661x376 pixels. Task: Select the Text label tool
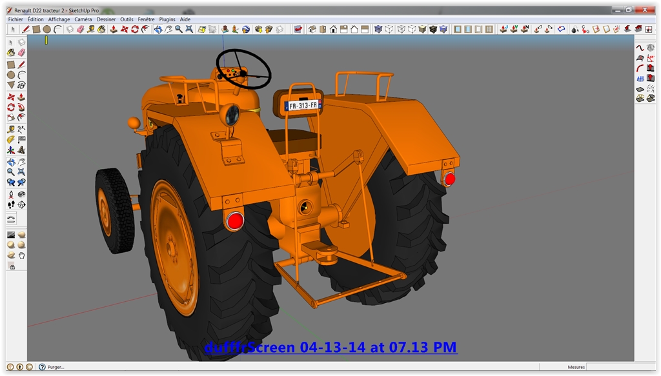click(x=21, y=139)
